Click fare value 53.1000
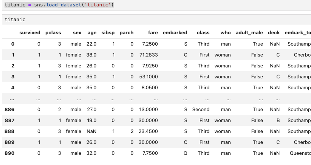The width and height of the screenshot is (311, 165). (149, 76)
